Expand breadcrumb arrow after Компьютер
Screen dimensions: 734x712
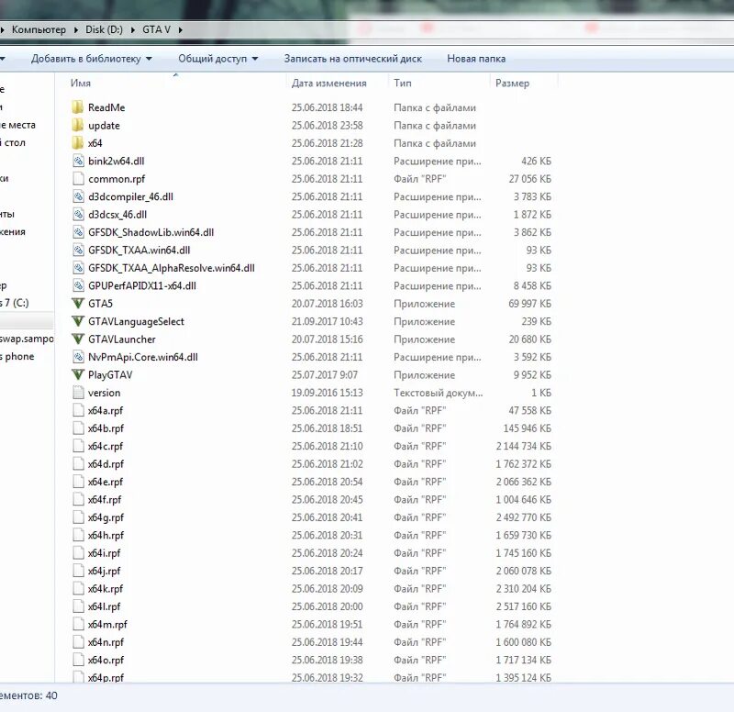tap(76, 30)
